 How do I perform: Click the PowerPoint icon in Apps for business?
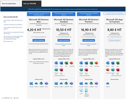(108, 70)
